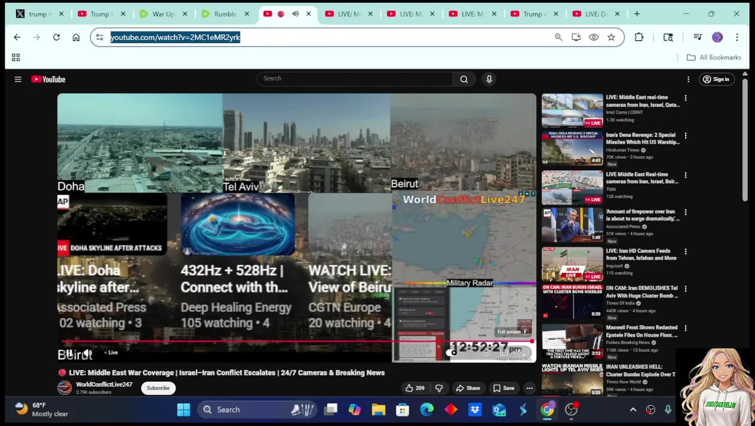Click the page vertical scrollbar

pyautogui.click(x=745, y=138)
